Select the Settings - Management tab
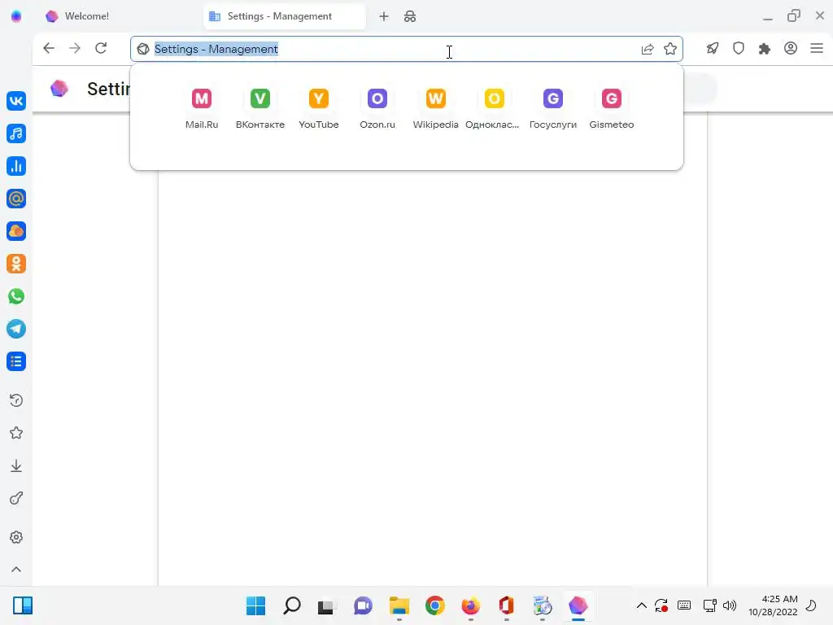 coord(285,16)
